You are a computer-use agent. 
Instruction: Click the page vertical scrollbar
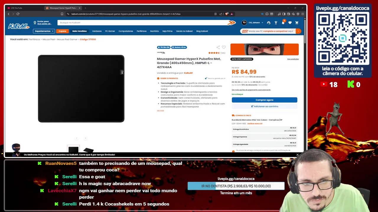[305, 31]
